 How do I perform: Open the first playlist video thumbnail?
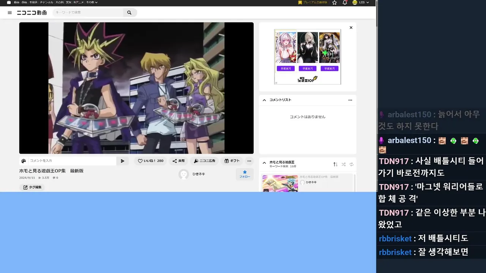[280, 184]
